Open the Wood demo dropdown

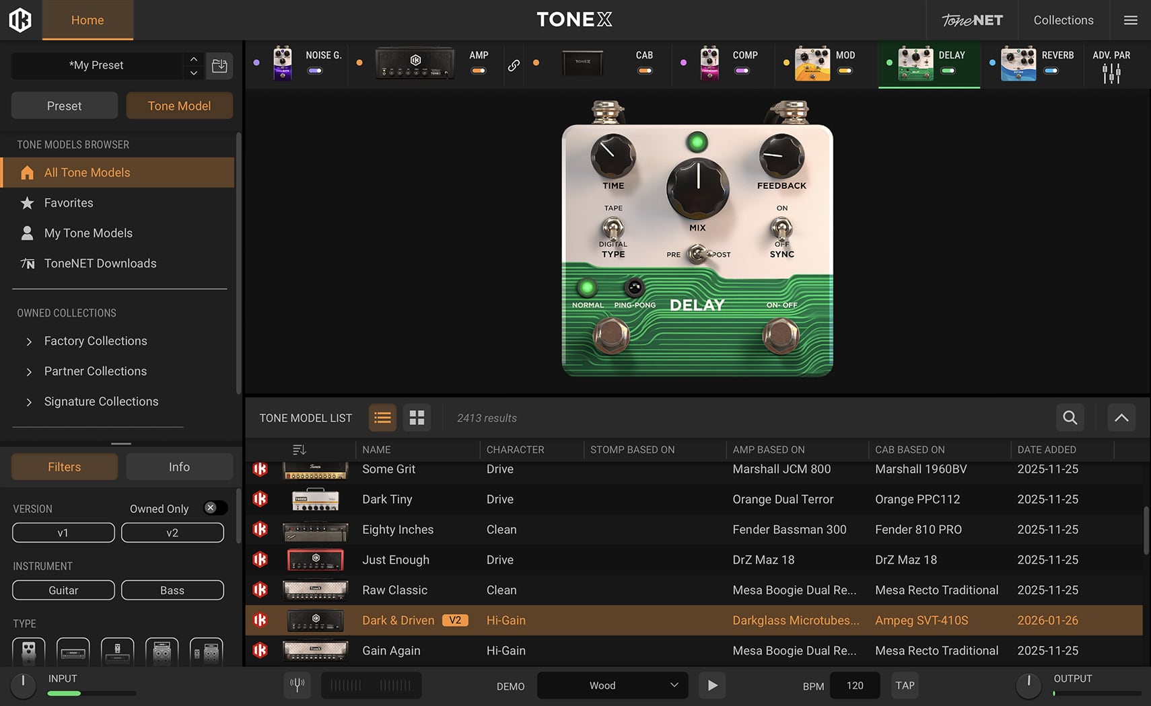612,685
